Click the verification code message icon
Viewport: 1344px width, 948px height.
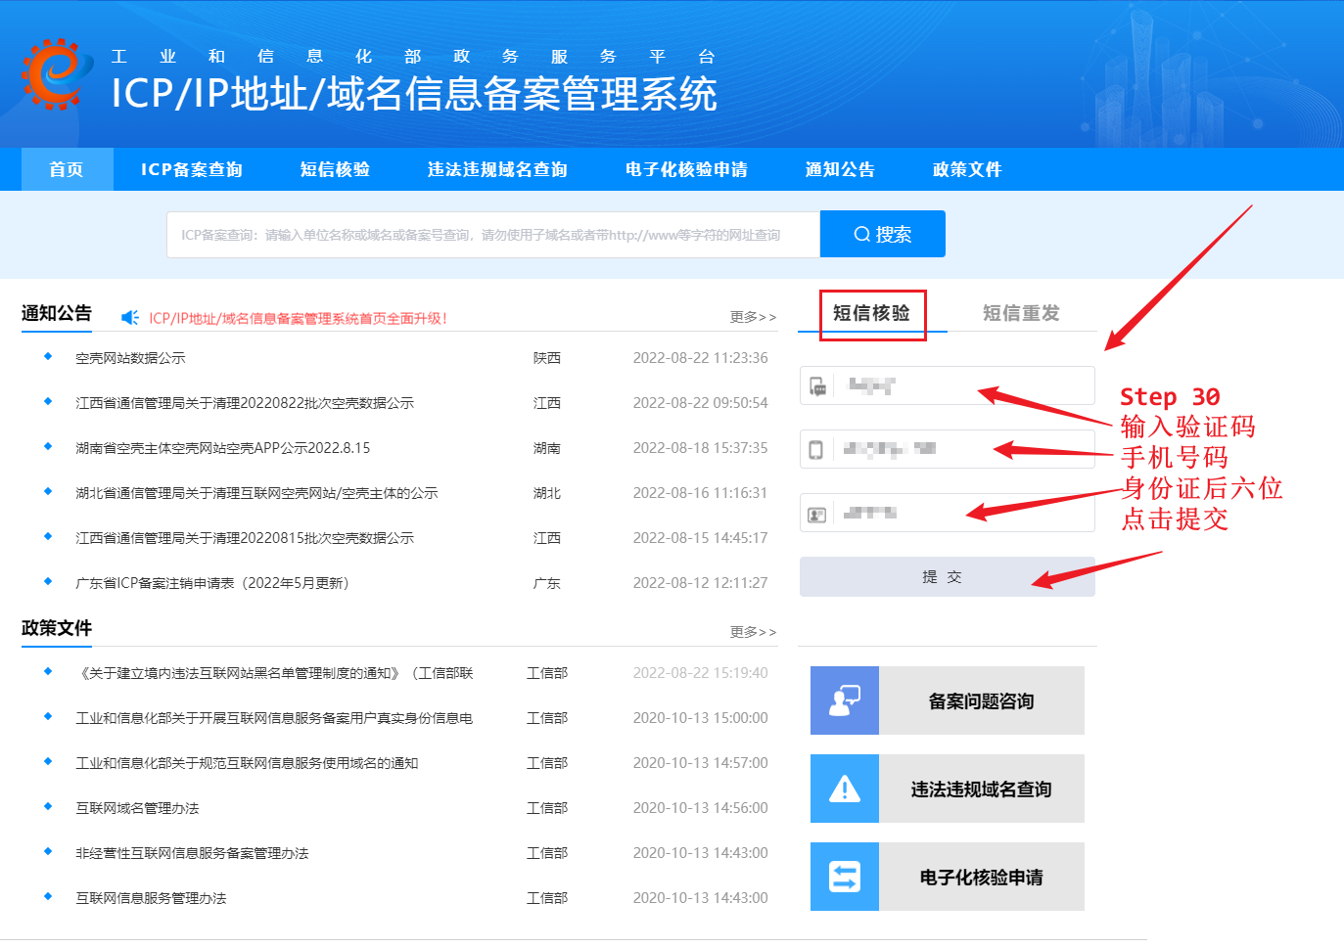817,386
